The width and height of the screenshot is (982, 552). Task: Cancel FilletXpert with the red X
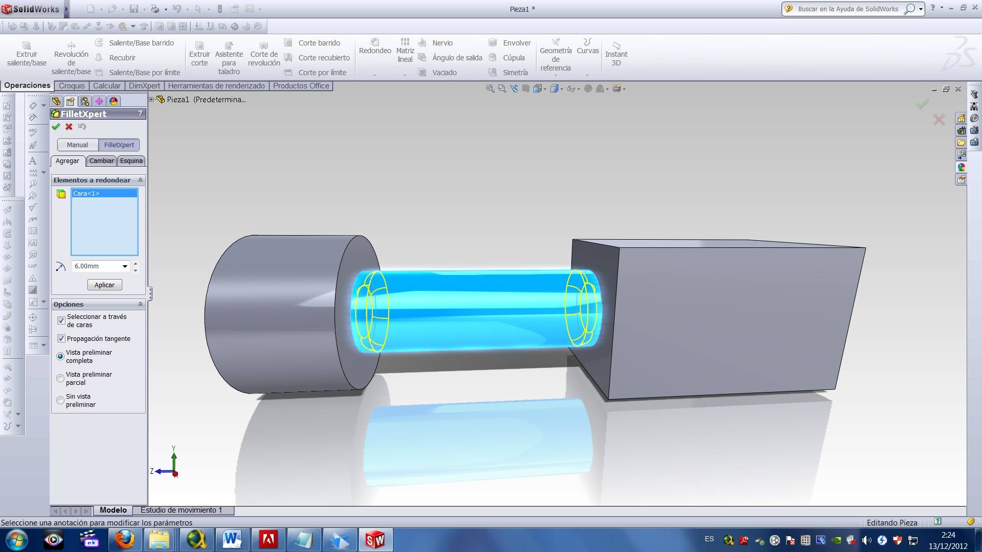pyautogui.click(x=69, y=127)
